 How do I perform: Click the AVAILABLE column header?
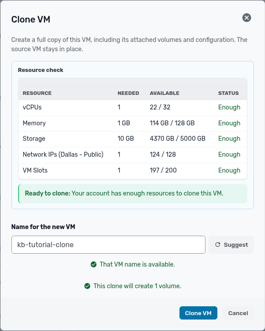(x=164, y=93)
